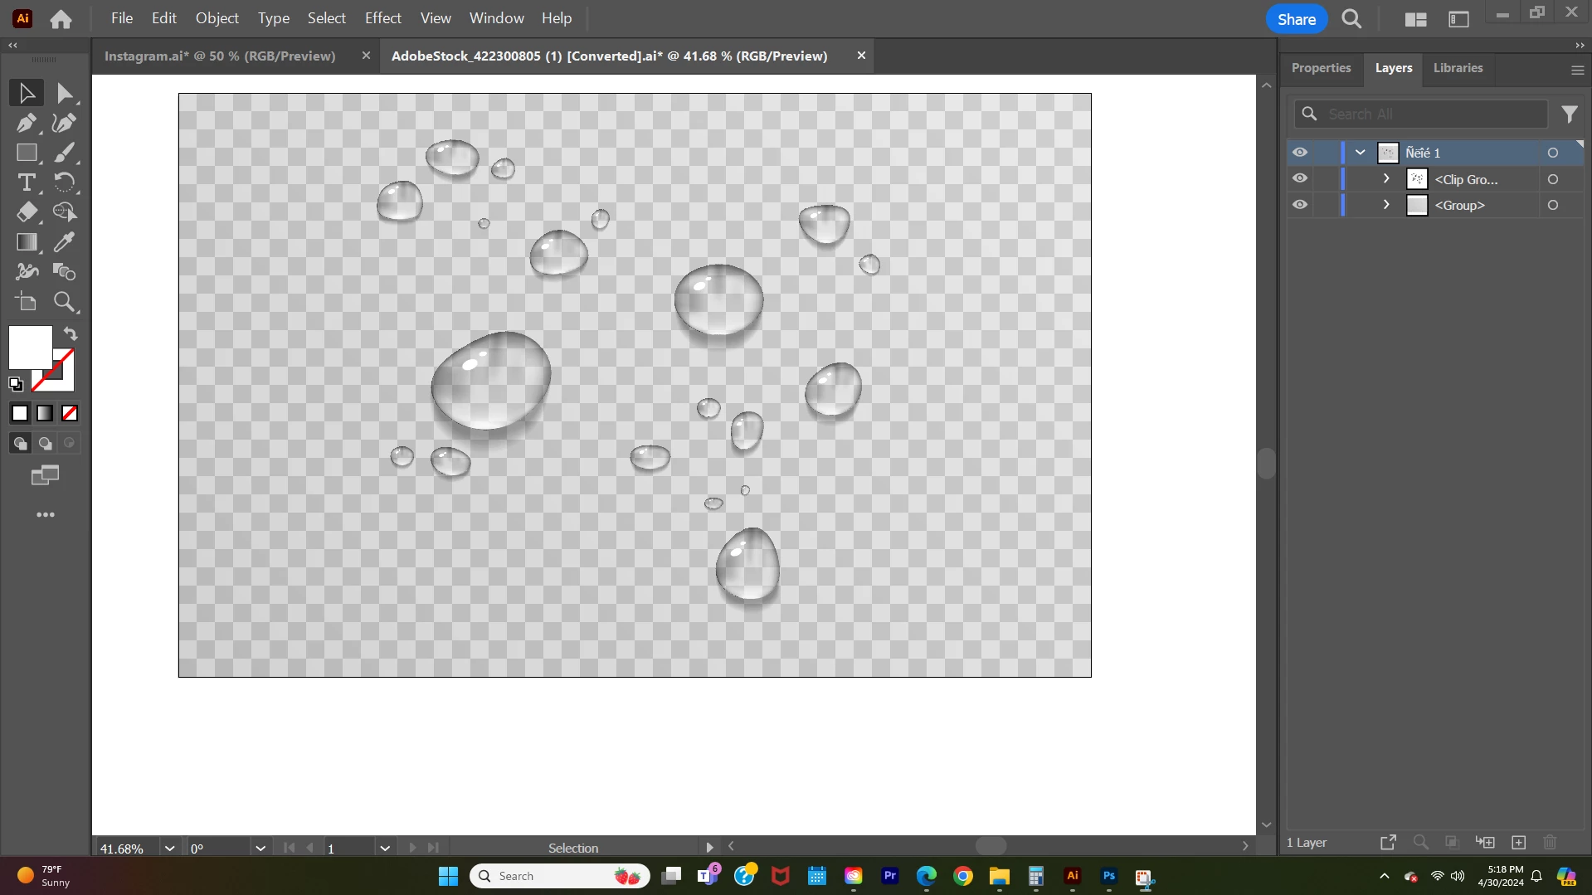1592x895 pixels.
Task: Select the Eyedropper tool
Action: coord(64,242)
